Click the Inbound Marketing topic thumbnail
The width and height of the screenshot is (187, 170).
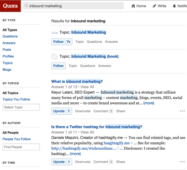(x=55, y=33)
